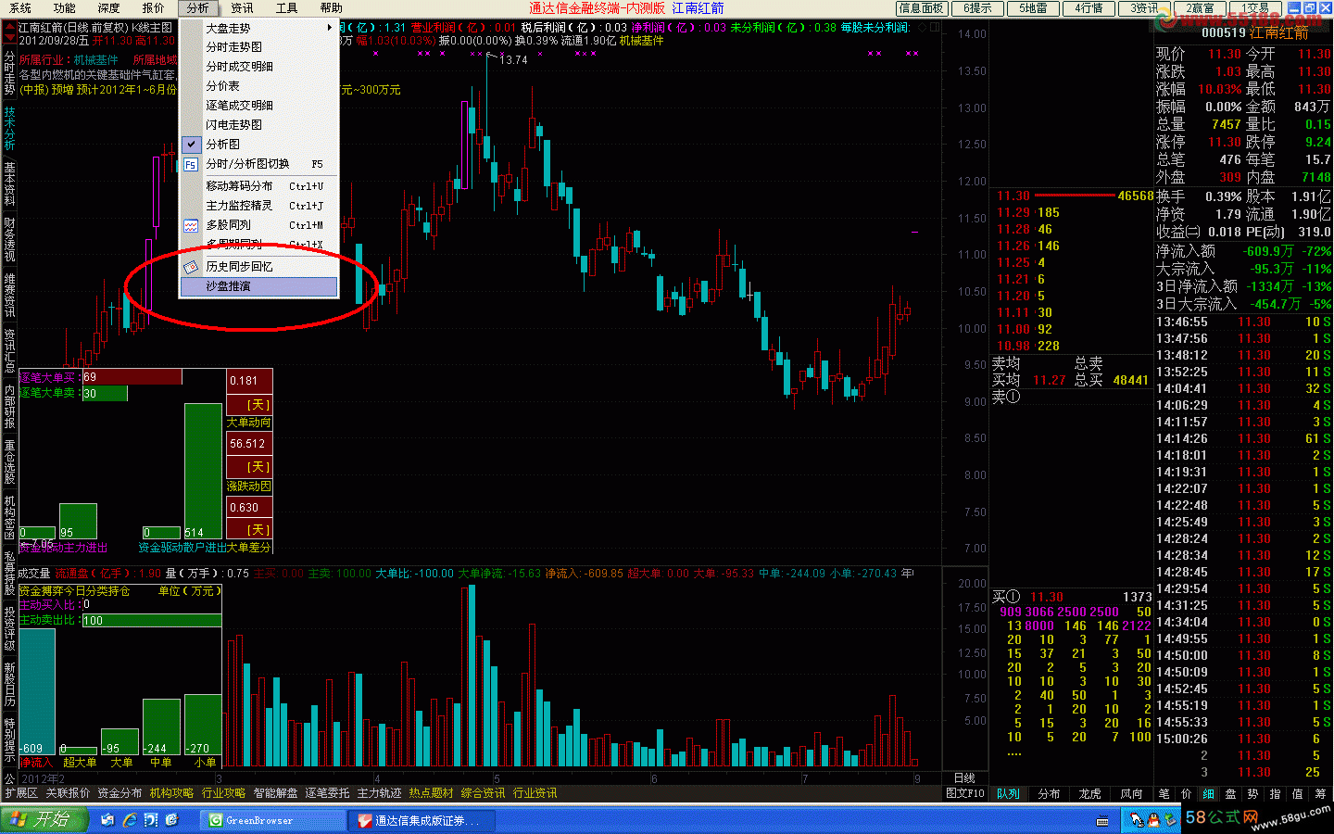Click stock code 000519 江南红箭 header
This screenshot has width=1334, height=834.
click(x=1255, y=32)
